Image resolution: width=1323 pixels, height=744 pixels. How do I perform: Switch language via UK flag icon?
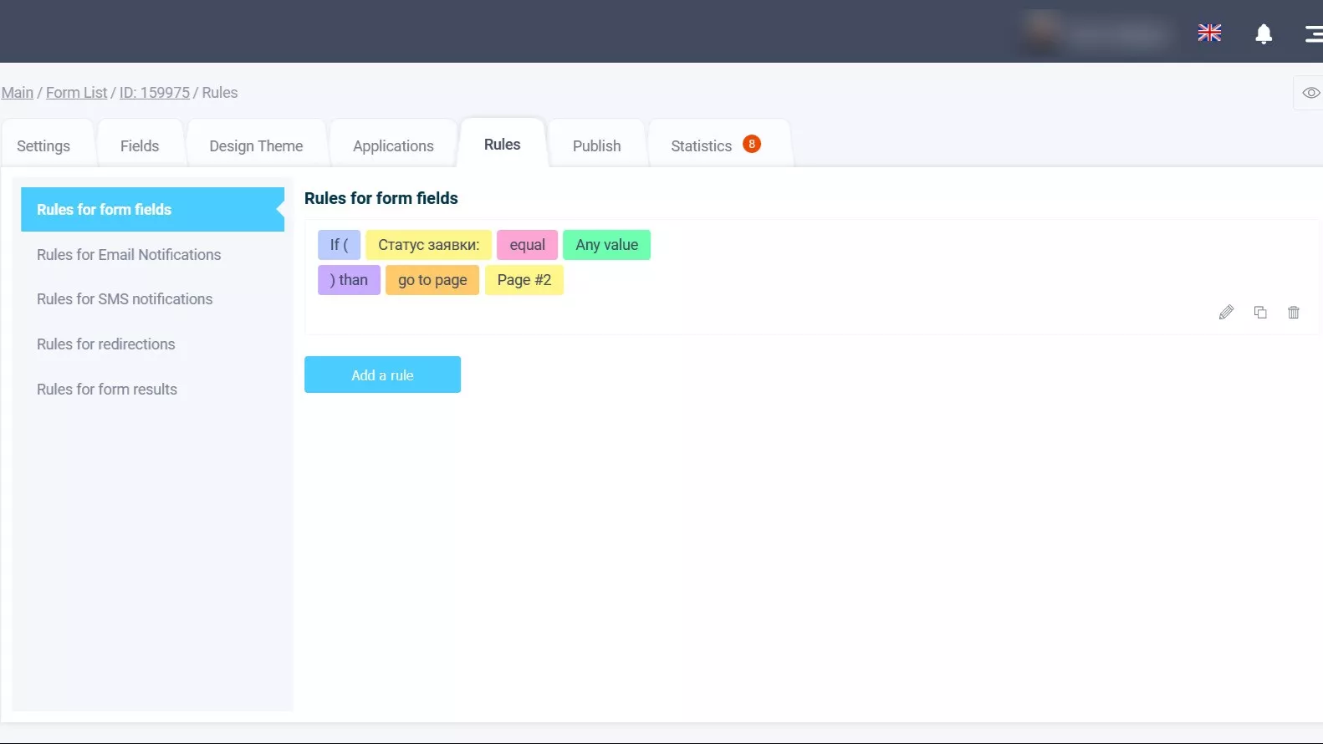(1209, 33)
